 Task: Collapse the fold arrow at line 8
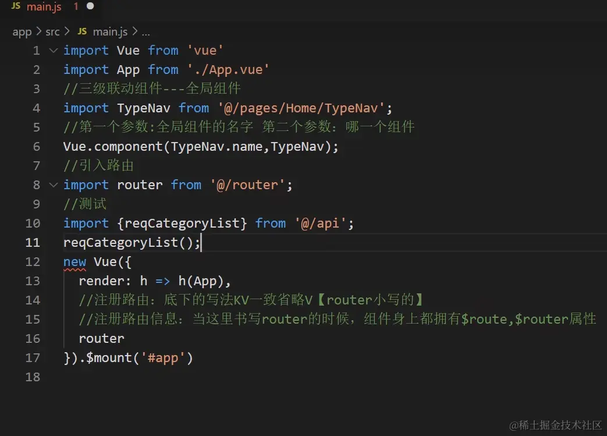(x=54, y=185)
